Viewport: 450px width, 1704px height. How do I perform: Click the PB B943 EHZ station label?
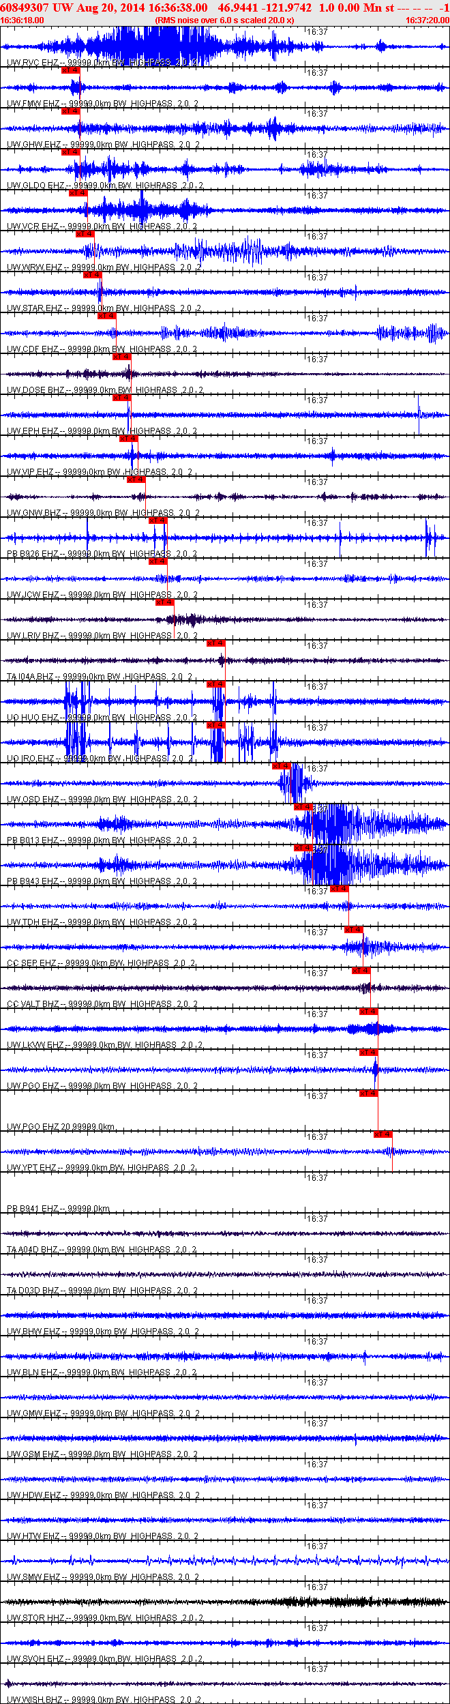point(102,881)
